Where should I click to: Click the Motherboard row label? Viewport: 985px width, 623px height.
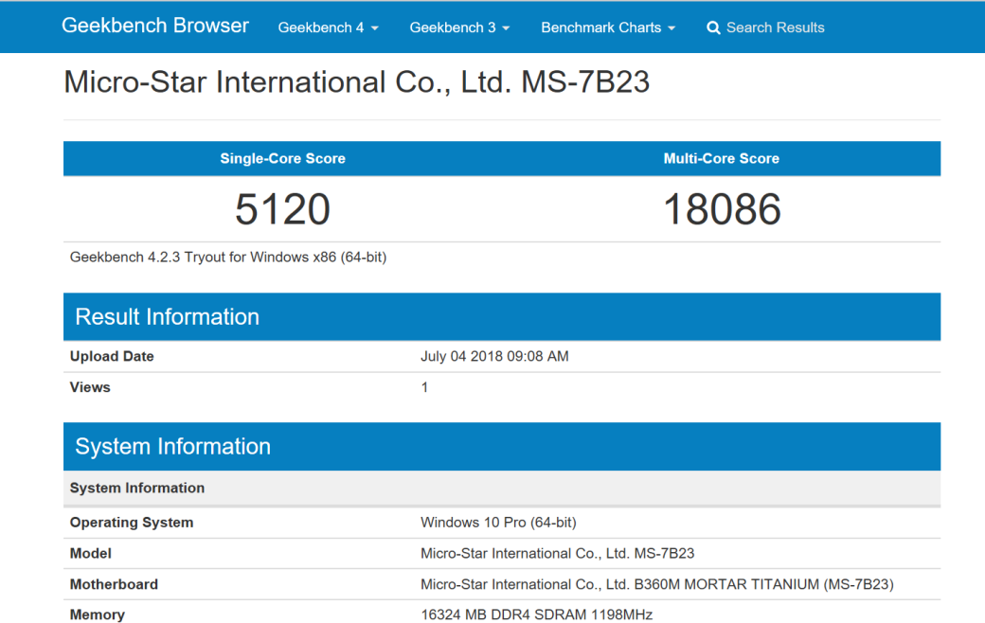(114, 584)
